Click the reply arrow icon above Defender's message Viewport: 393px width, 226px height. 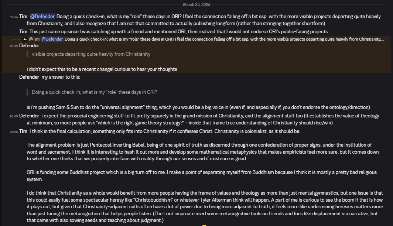(x=25, y=39)
